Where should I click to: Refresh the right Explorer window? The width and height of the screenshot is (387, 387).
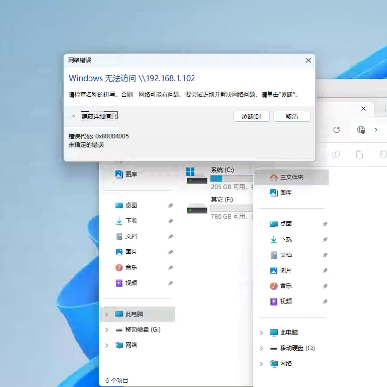coord(337,130)
